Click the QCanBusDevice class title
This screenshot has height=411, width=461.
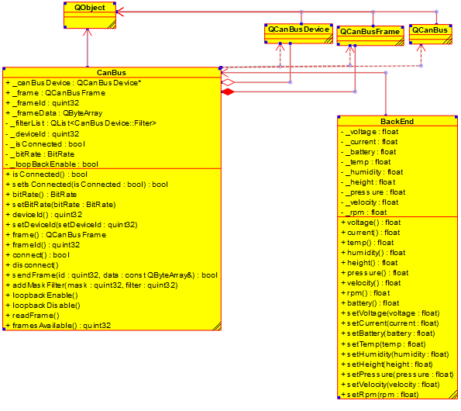pos(298,29)
